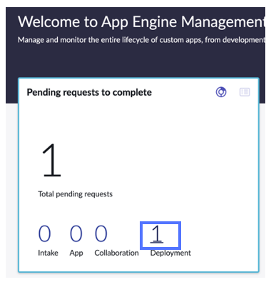Viewport: 271px width, 287px height.
Task: Click the 'Intake' label text
Action: 48,253
